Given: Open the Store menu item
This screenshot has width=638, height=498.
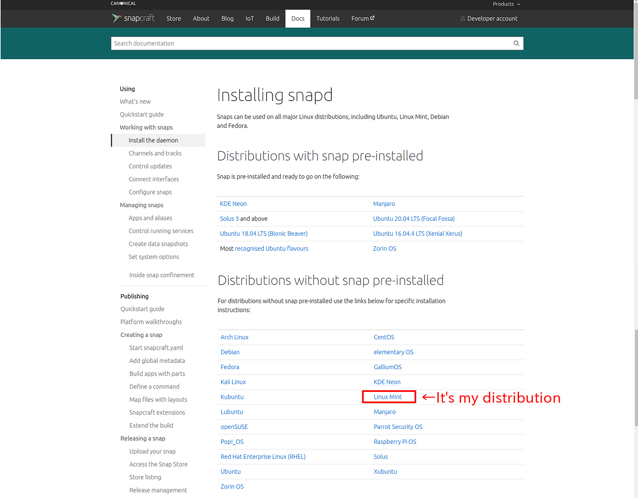Looking at the screenshot, I should (x=174, y=19).
